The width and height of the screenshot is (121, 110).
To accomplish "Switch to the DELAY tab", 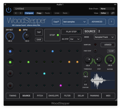I will point(81,96).
